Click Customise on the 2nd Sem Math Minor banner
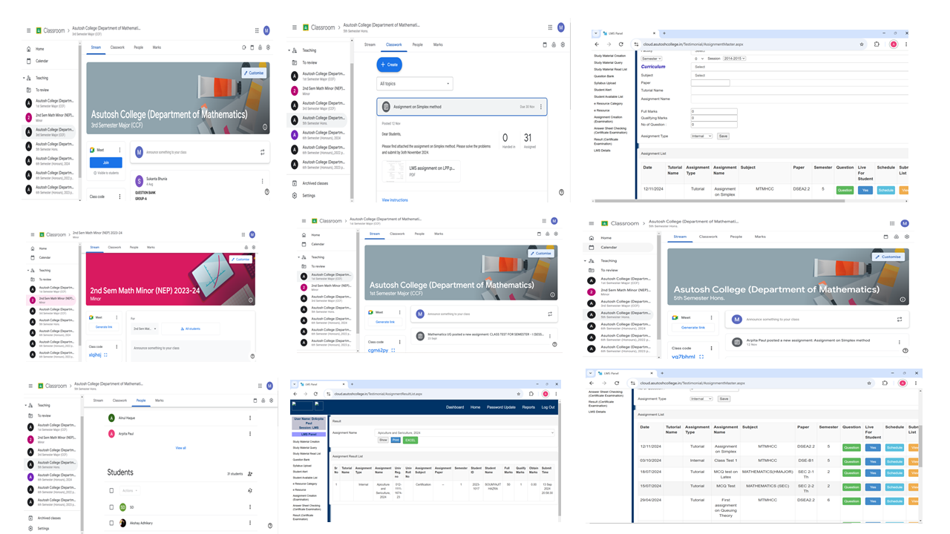 pyautogui.click(x=240, y=260)
